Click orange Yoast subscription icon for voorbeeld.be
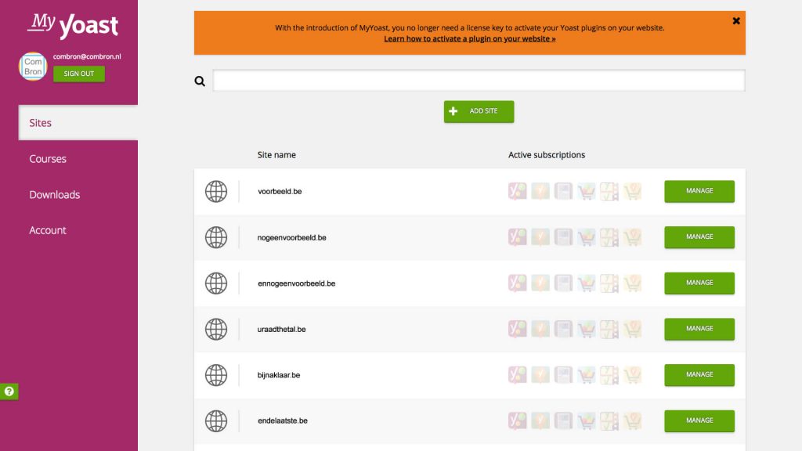The image size is (802, 451). coord(540,191)
